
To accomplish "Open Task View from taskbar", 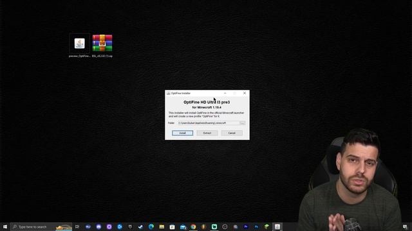I will (77, 227).
